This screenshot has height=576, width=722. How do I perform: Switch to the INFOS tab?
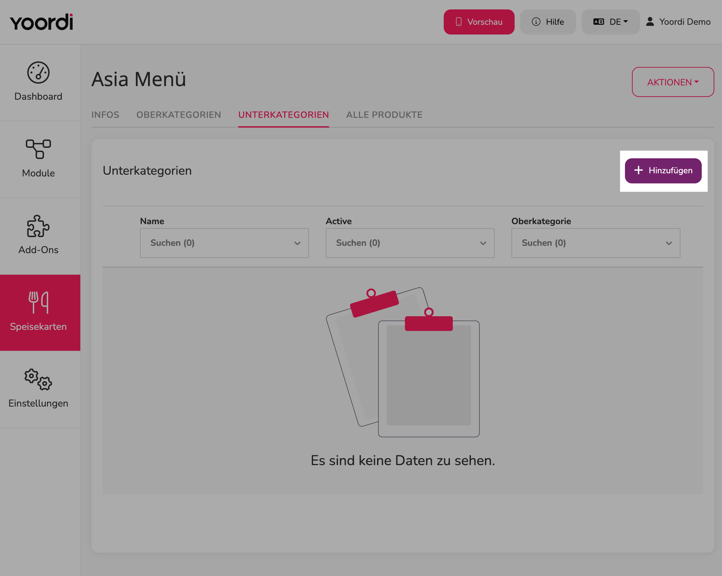105,115
